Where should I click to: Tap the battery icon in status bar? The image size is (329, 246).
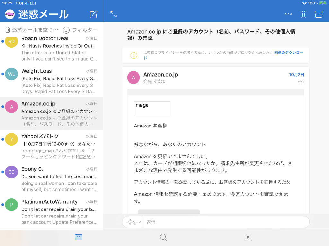[x=323, y=3]
